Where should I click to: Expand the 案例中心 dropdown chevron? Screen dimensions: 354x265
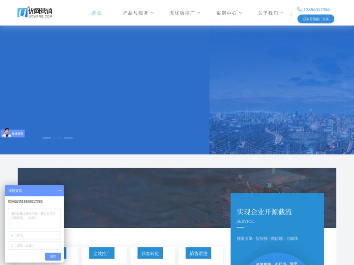240,13
